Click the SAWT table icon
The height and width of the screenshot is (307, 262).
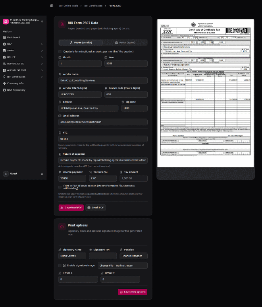(4, 51)
